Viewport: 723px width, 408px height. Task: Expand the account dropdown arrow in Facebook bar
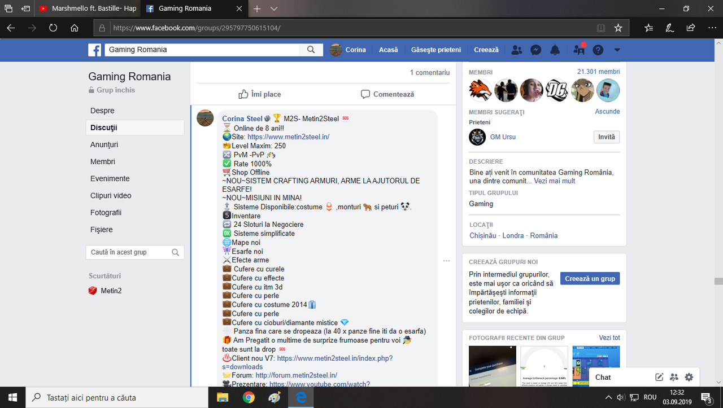617,50
